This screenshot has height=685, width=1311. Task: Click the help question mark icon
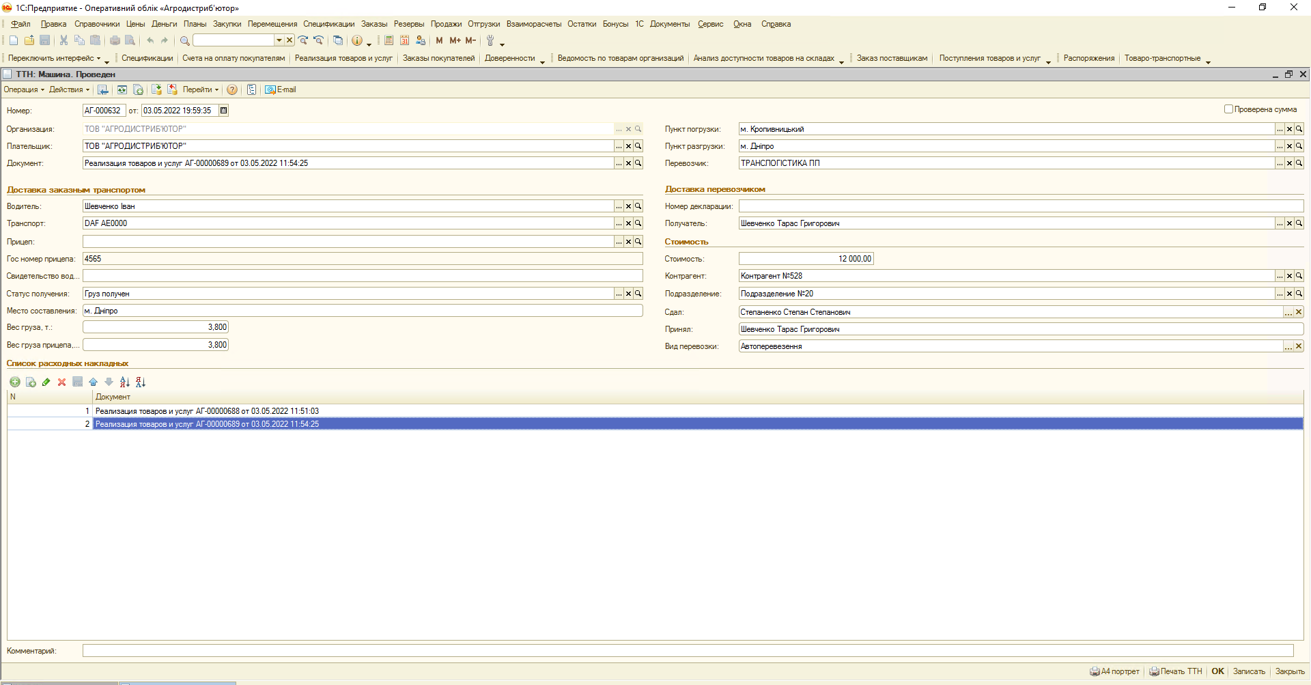click(232, 89)
